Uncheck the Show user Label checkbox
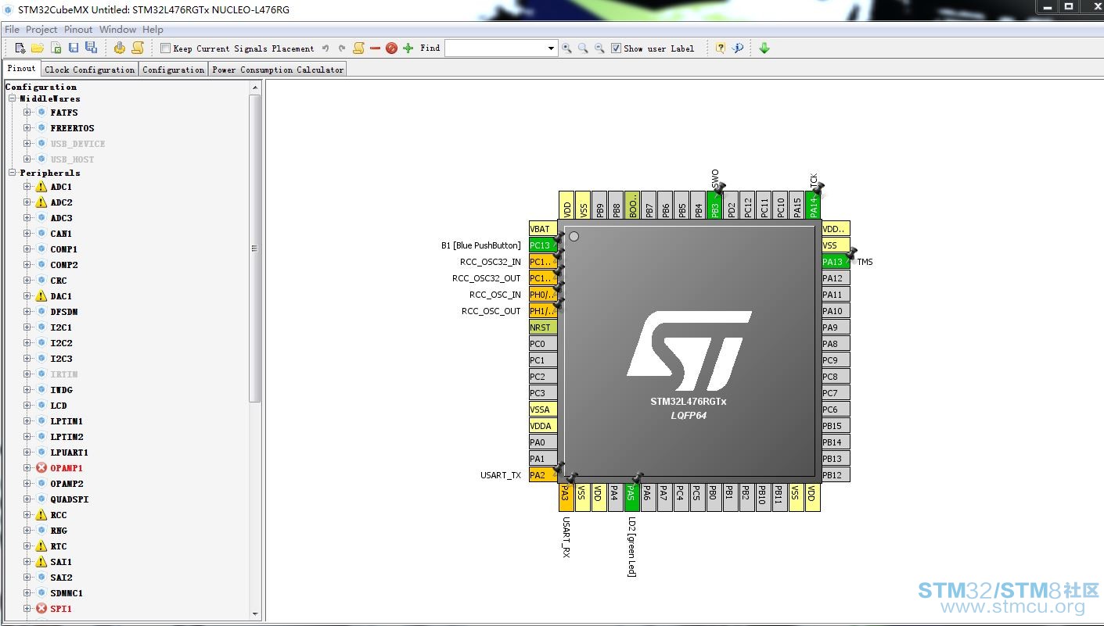The height and width of the screenshot is (626, 1104). pos(616,48)
